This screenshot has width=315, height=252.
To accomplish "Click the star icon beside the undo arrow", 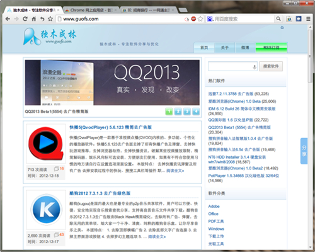I will (x=50, y=19).
